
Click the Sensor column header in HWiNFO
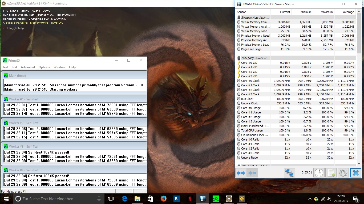[253, 12]
